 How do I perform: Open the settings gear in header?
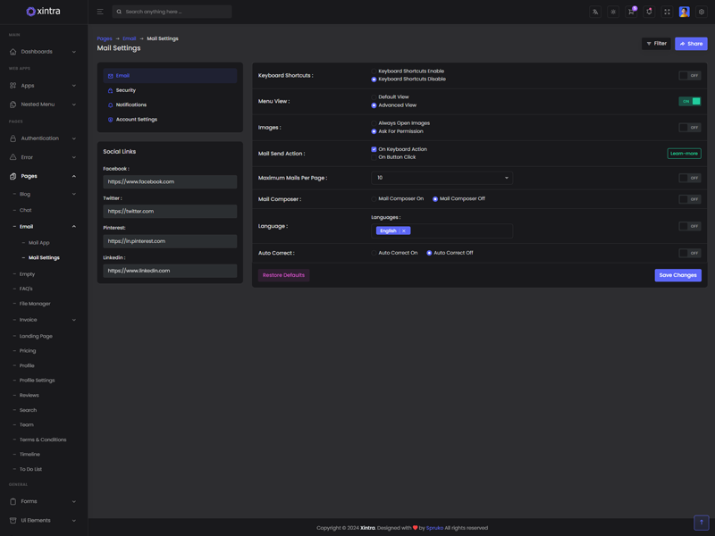click(702, 12)
